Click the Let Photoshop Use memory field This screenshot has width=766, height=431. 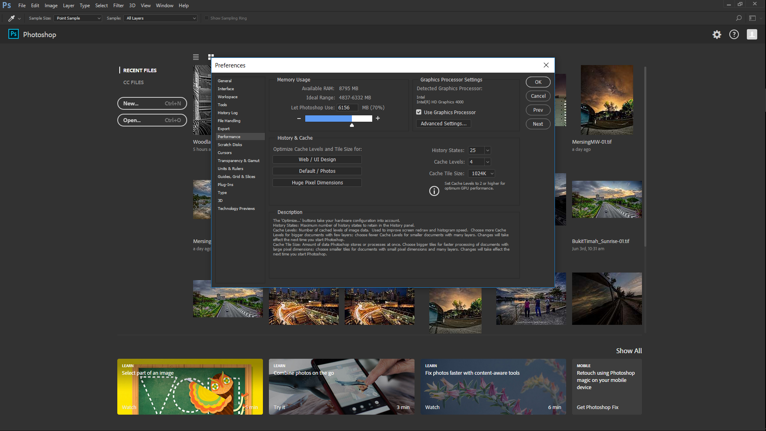(347, 108)
